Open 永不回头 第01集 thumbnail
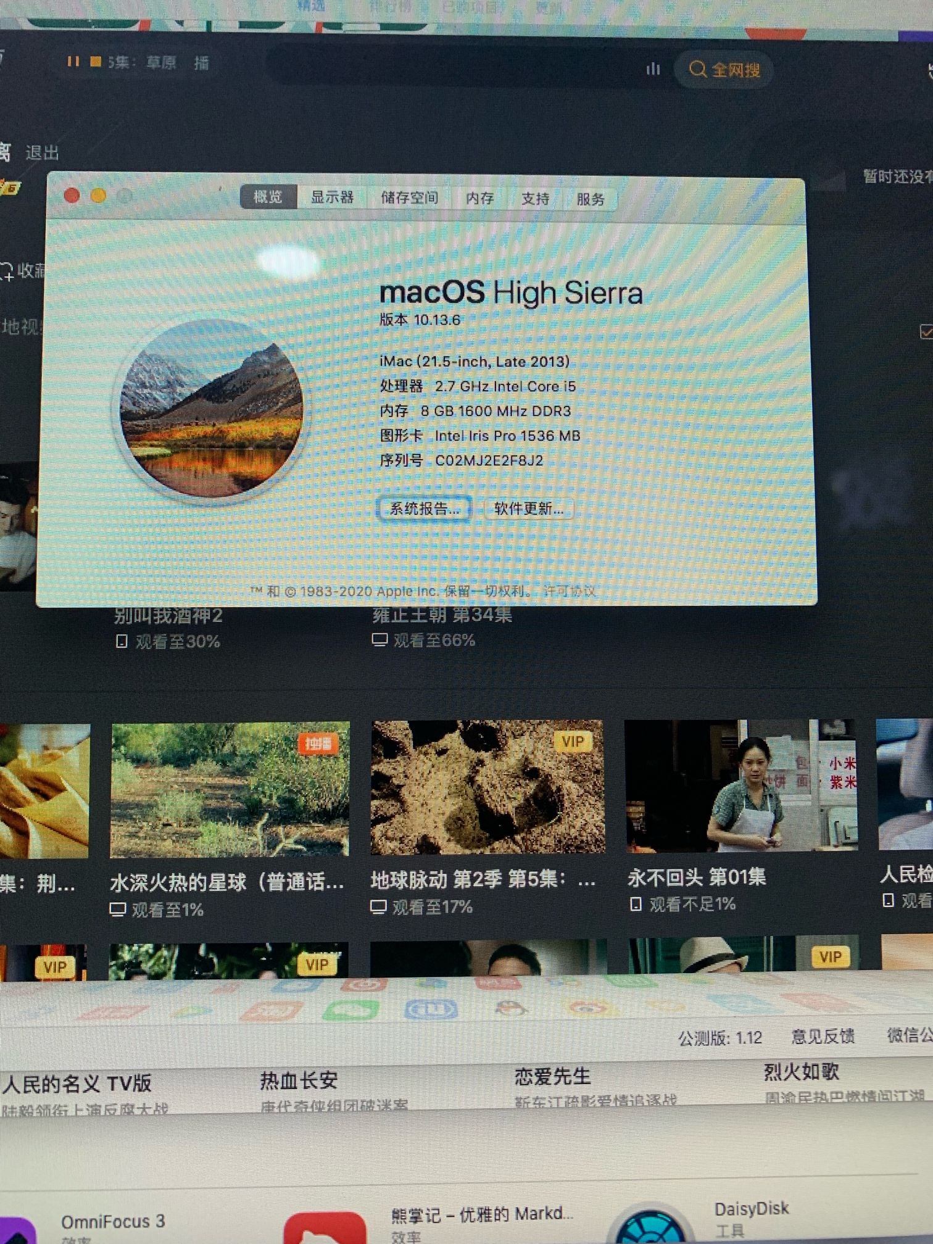 coord(741,785)
